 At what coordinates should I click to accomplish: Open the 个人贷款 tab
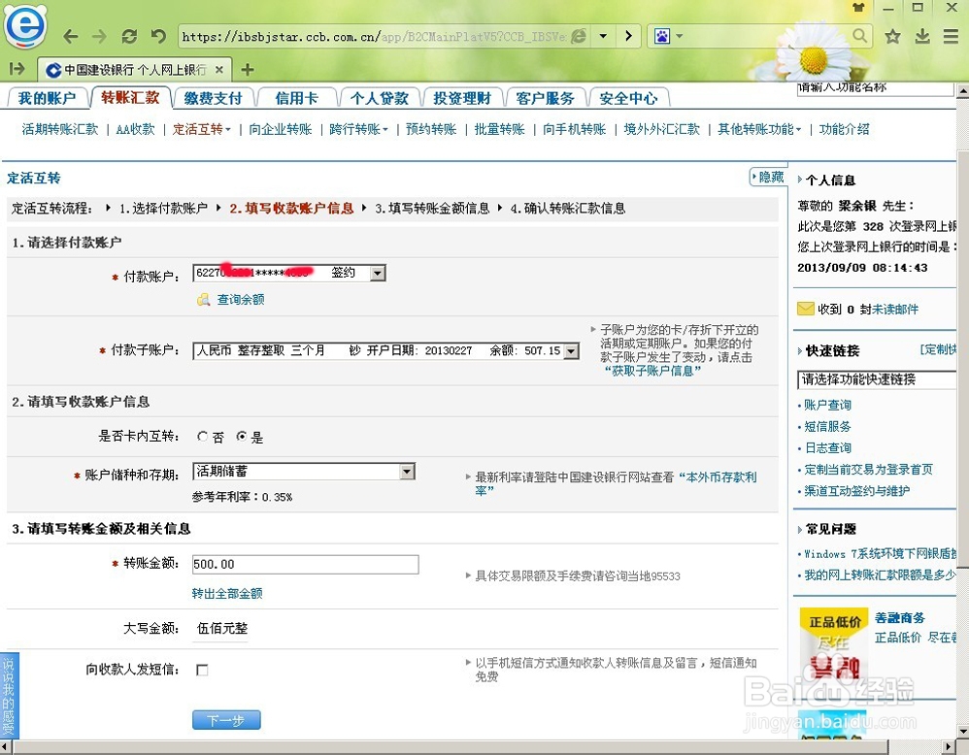coord(379,98)
